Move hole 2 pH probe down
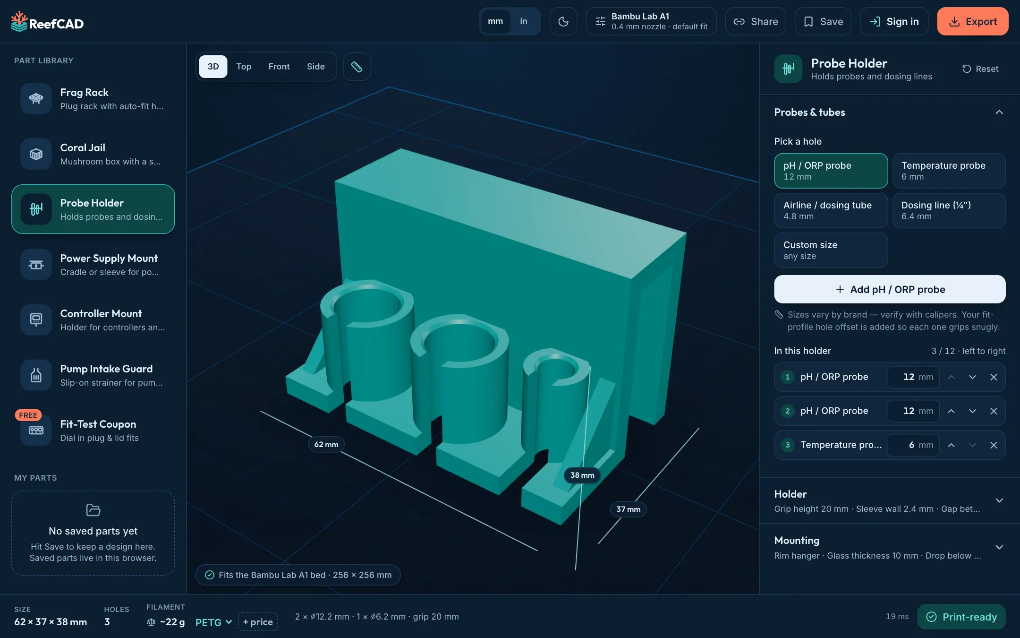Screen dimensions: 1020x638 [972, 411]
